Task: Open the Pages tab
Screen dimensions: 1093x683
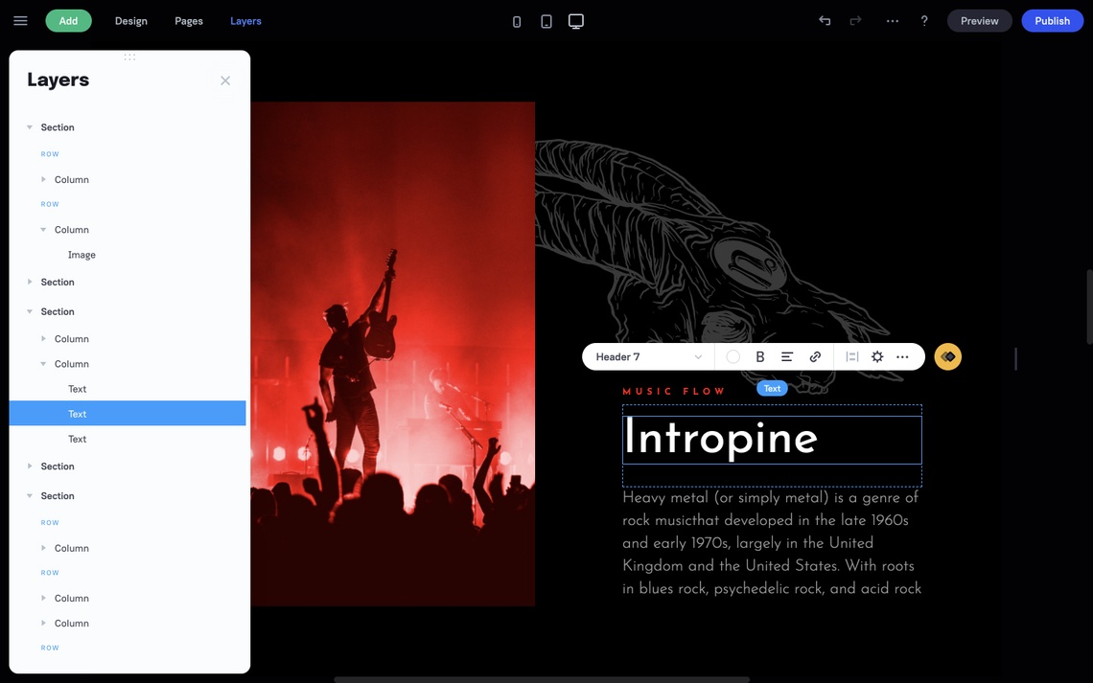Action: 189,21
